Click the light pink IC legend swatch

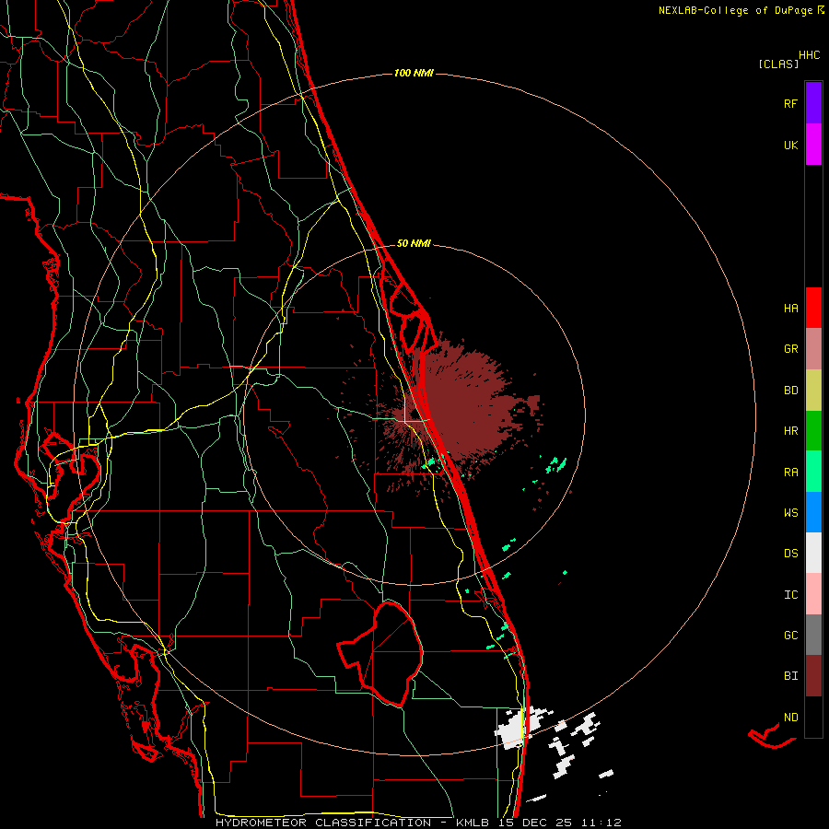813,594
